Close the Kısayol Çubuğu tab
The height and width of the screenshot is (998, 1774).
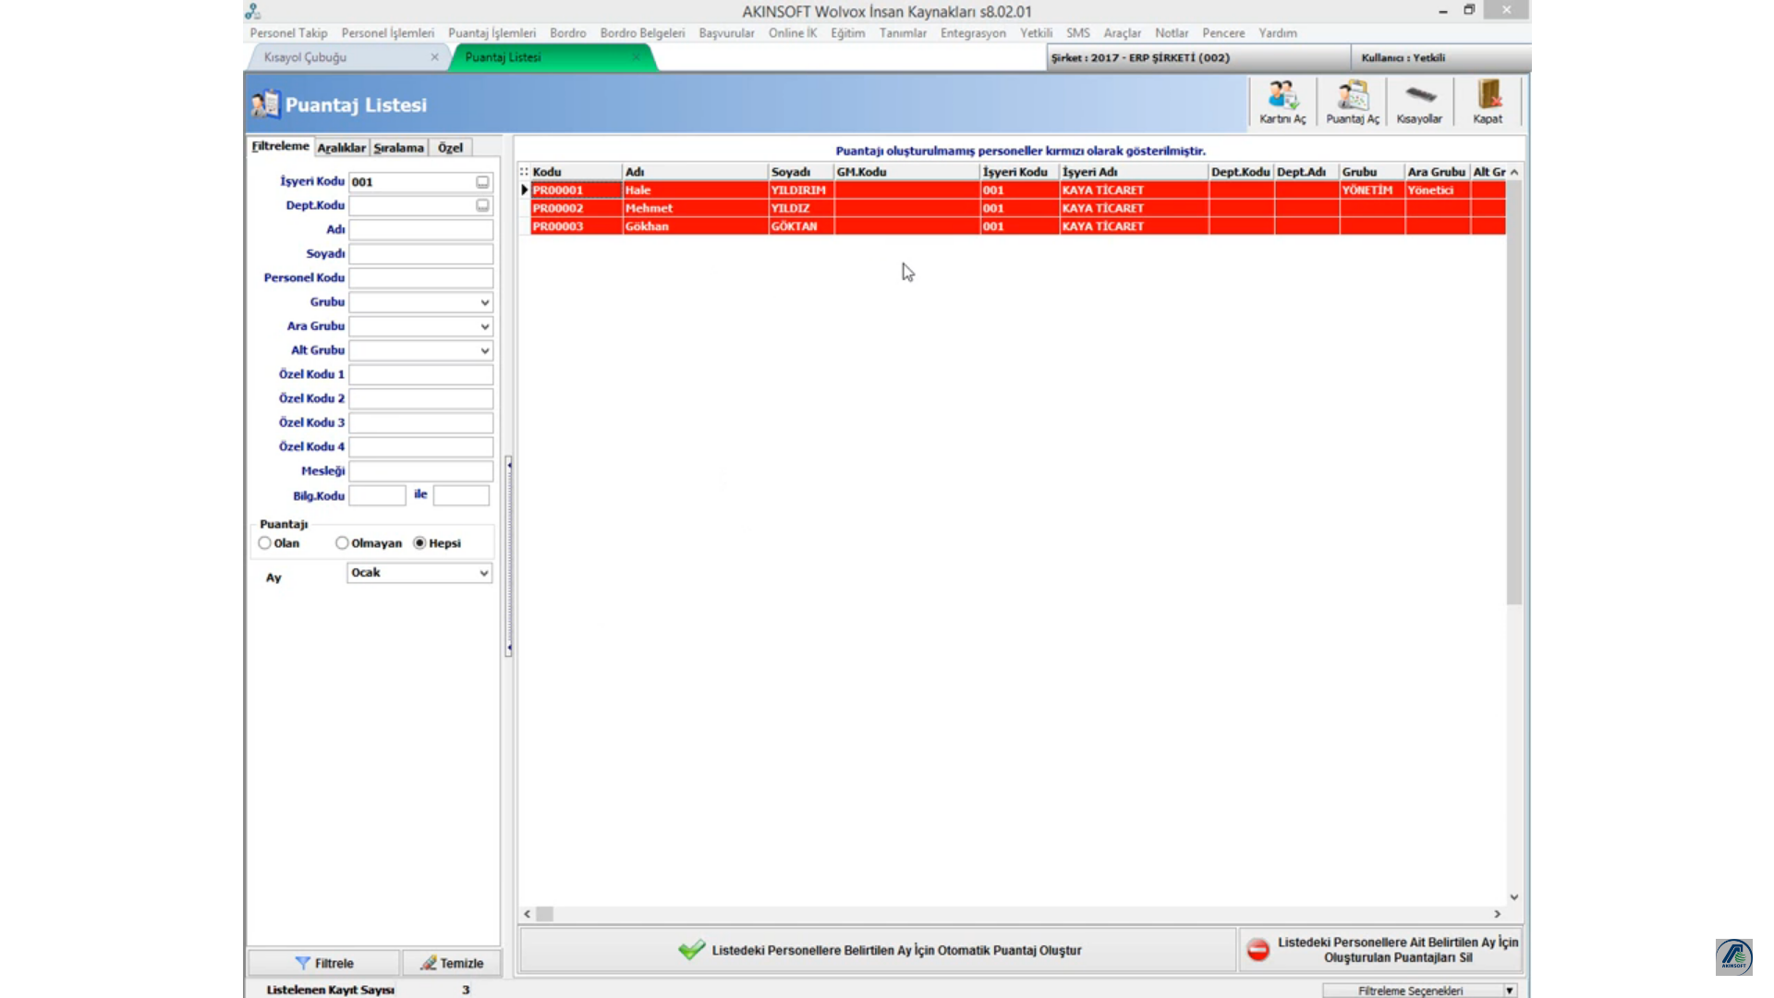click(x=434, y=57)
